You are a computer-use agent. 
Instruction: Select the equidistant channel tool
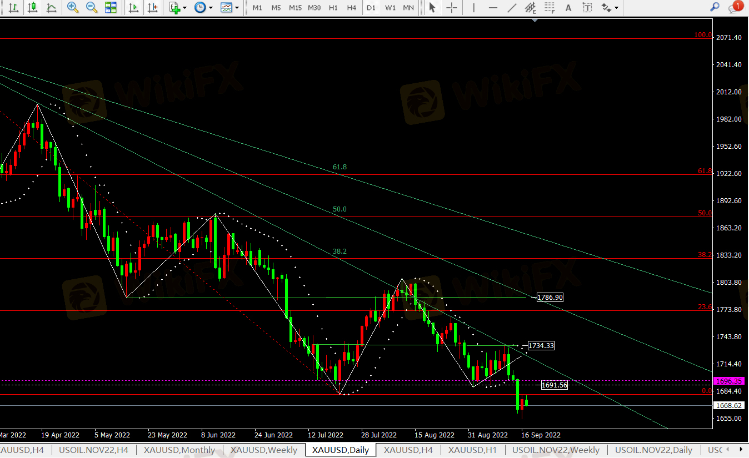(x=530, y=8)
